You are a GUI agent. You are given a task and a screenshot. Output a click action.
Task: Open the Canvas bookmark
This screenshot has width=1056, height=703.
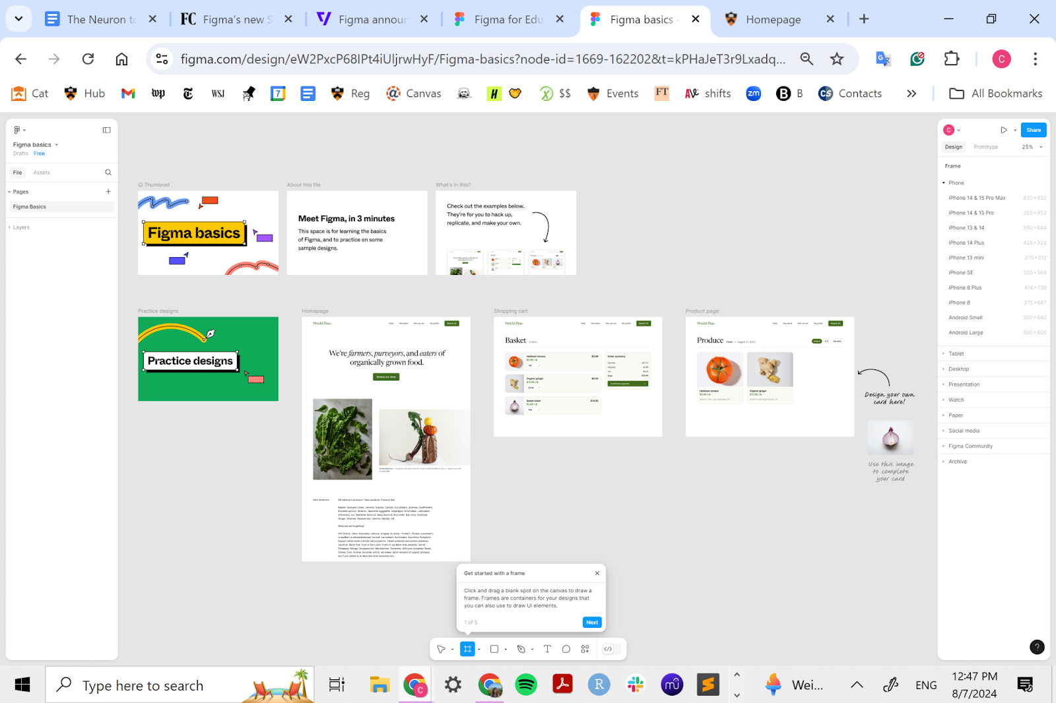(x=414, y=94)
